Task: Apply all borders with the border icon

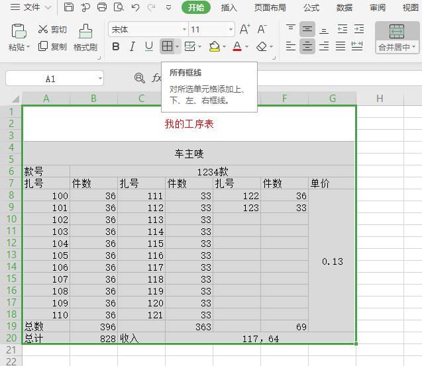Action: point(167,46)
